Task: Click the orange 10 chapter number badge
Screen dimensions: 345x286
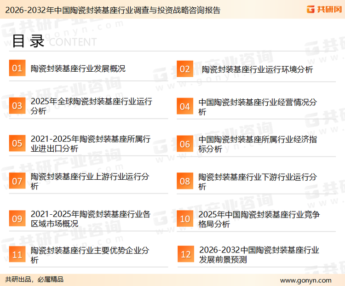Action: tap(185, 219)
